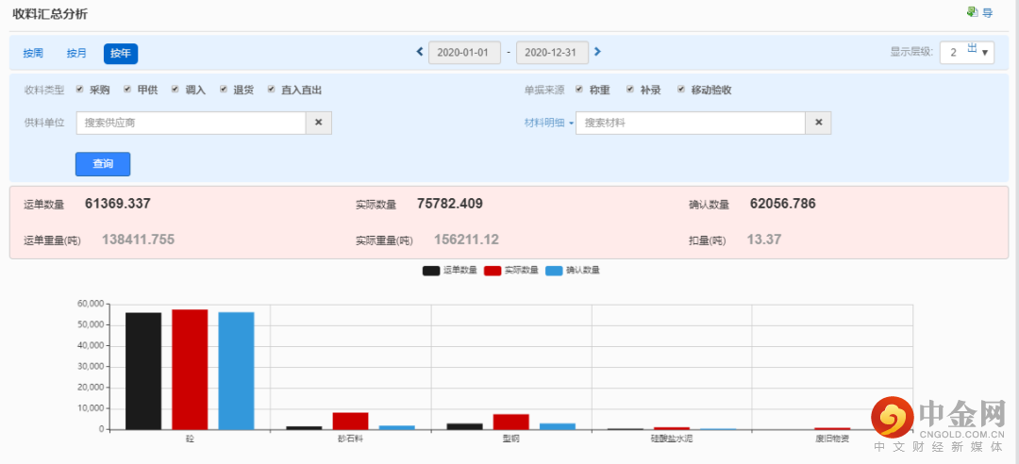Viewport: 1019px width, 464px height.
Task: Open the 显示层级 dropdown
Action: point(967,53)
